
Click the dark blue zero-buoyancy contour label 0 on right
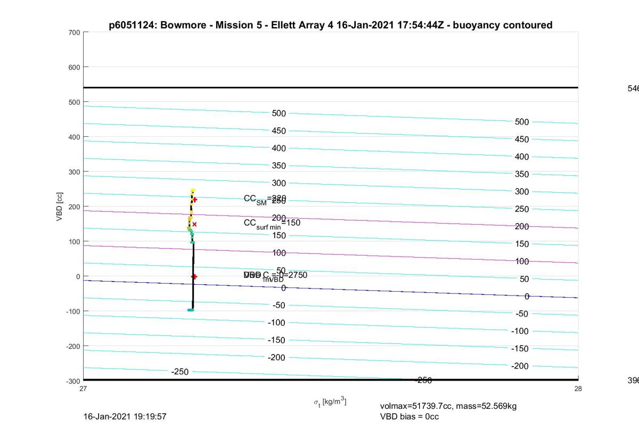[x=527, y=297]
